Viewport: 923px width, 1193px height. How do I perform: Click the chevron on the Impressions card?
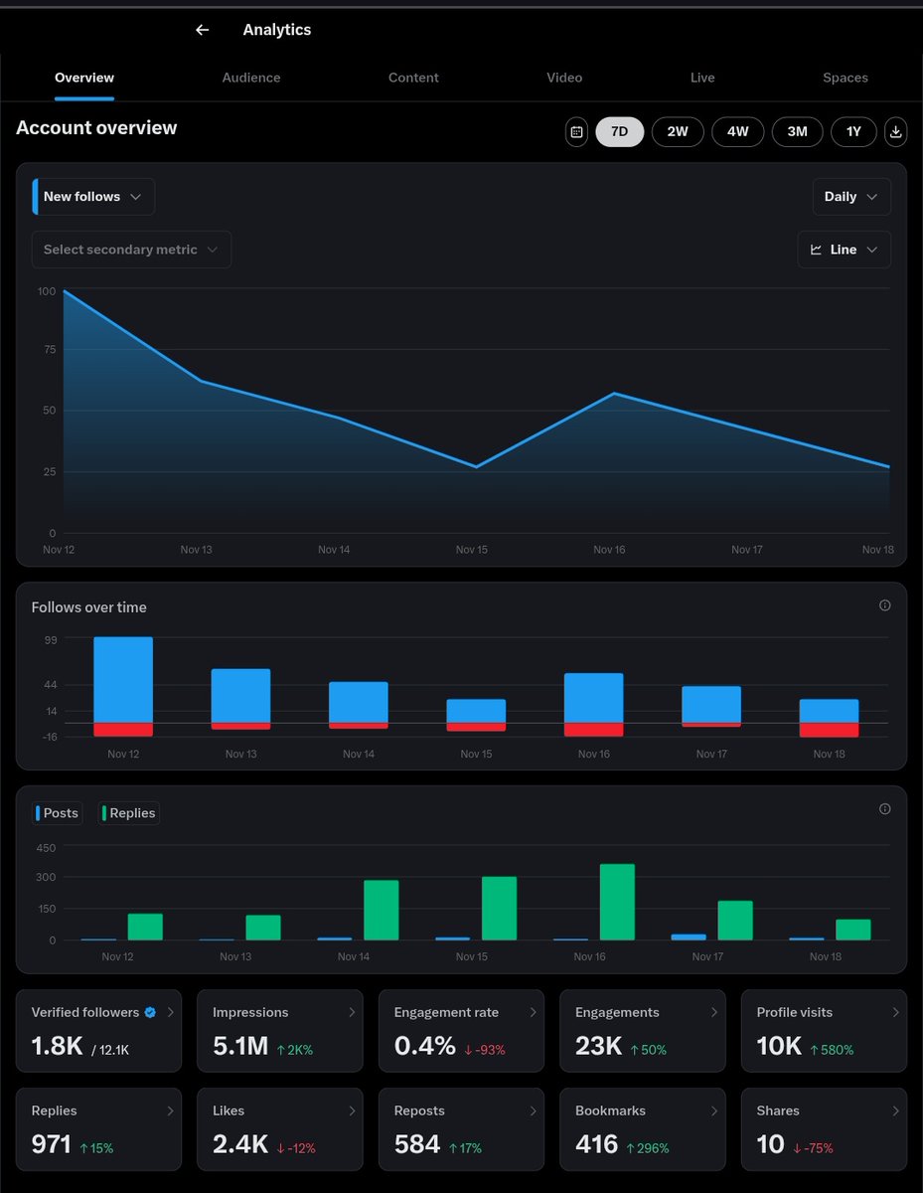(x=352, y=1012)
